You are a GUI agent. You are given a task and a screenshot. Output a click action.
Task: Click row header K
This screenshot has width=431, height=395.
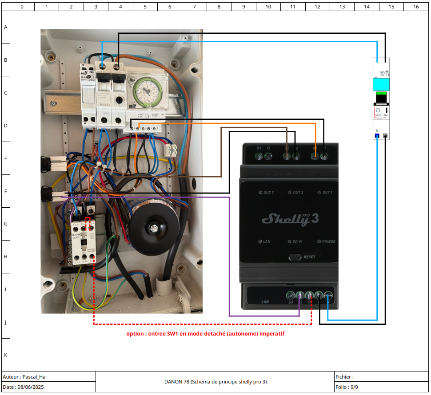point(6,355)
